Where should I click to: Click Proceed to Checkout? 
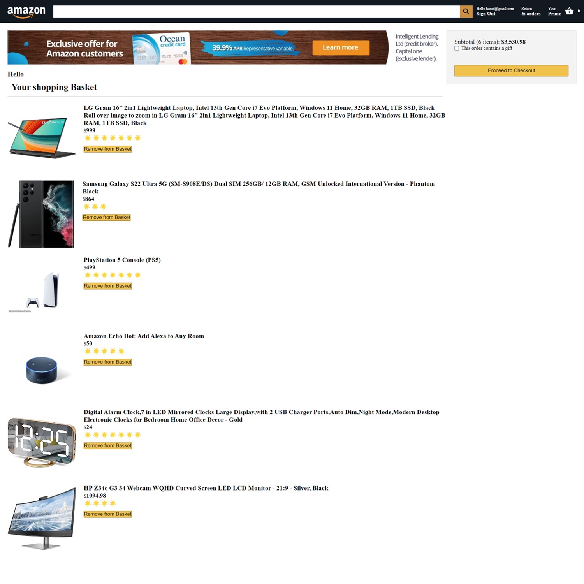pyautogui.click(x=511, y=70)
